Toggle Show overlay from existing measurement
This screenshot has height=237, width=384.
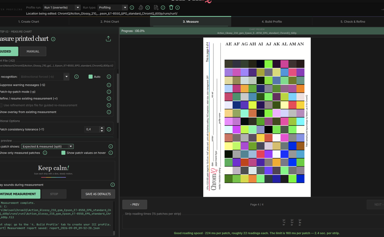click(x=28, y=112)
